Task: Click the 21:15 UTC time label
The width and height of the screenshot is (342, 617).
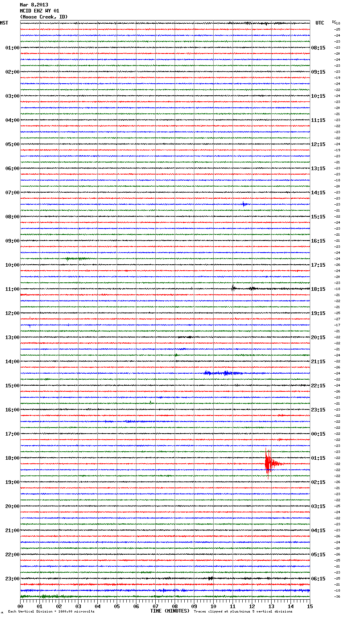Action: tap(318, 362)
